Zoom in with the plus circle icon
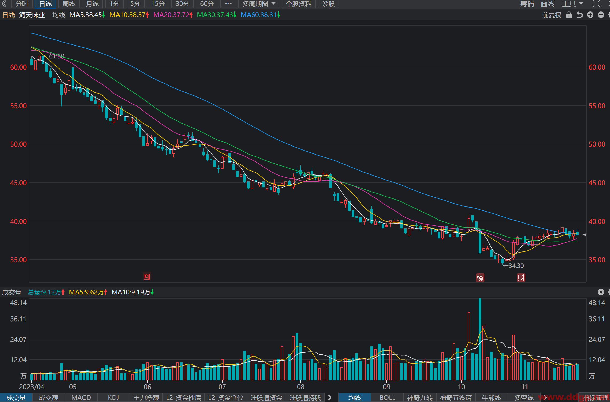Viewport: 610px width, 402px height. coord(590,15)
